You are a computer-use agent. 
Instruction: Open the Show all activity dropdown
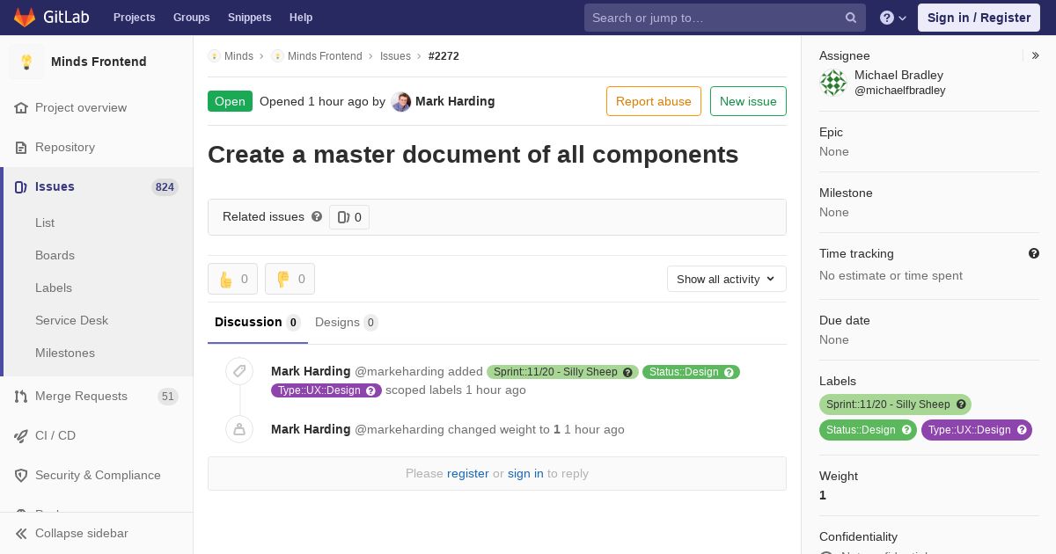727,279
